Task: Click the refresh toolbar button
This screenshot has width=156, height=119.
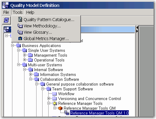Action: (x=6, y=20)
